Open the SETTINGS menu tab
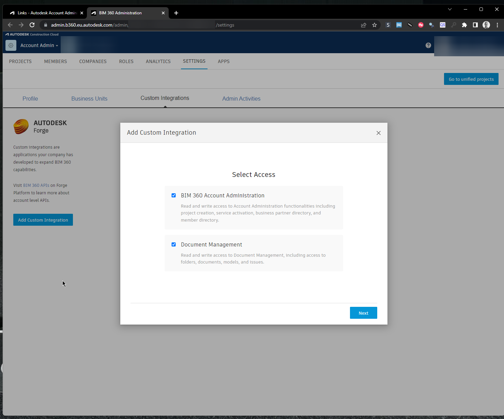 click(194, 61)
